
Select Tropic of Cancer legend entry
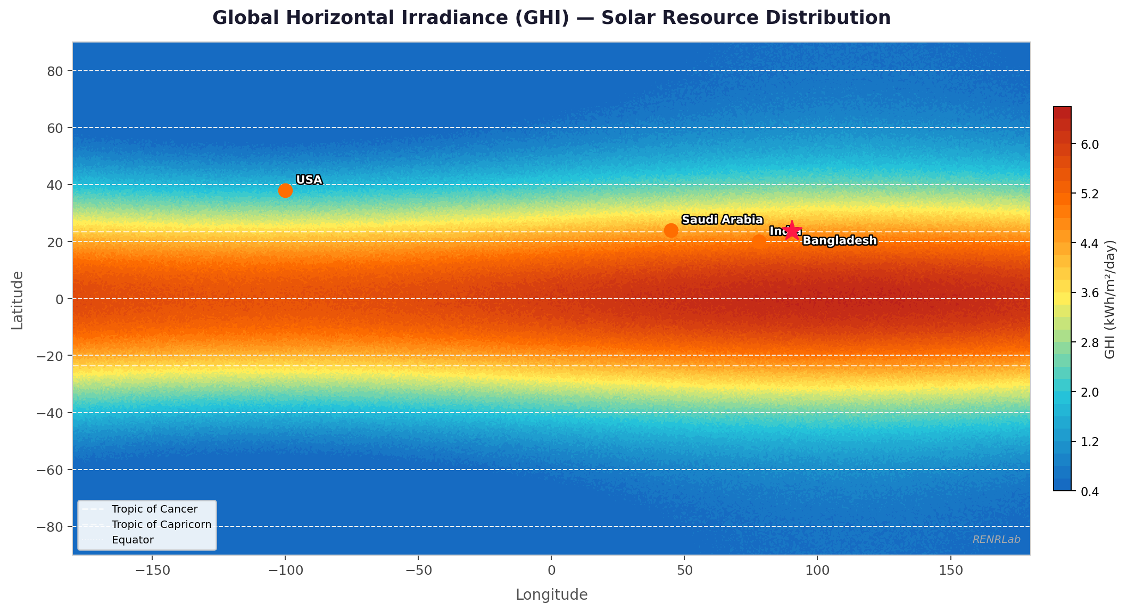point(147,509)
